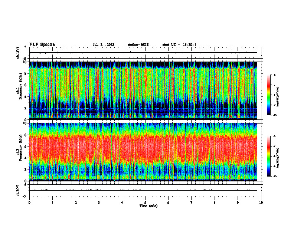
Task: Click inside the ch.2 spectrogram panel
Action: [x=143, y=152]
